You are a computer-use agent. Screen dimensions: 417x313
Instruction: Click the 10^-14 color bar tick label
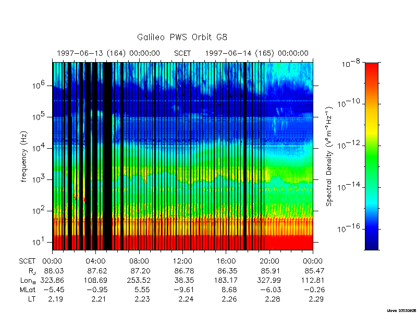tap(349, 187)
